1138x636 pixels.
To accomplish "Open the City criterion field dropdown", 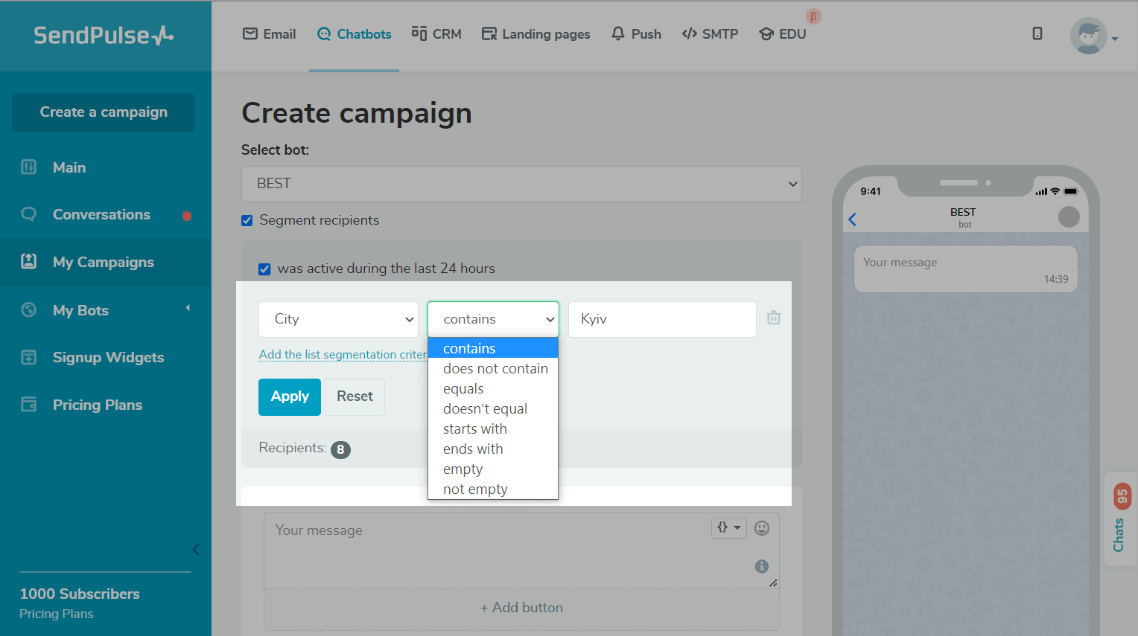I will 338,319.
